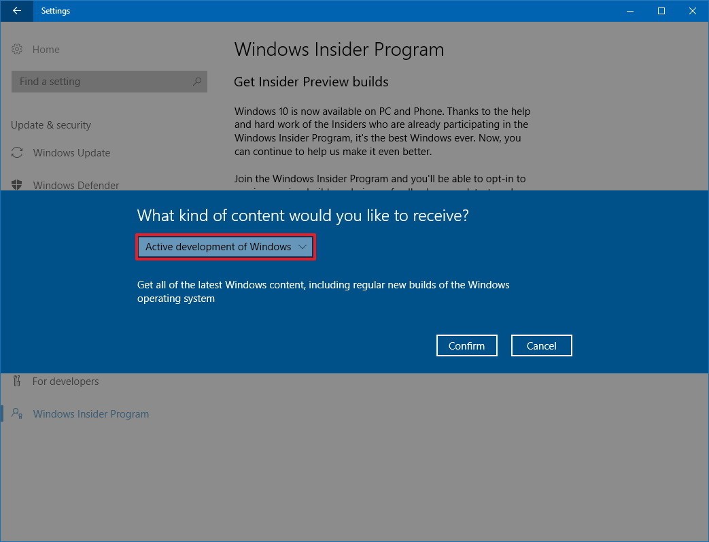Image resolution: width=709 pixels, height=542 pixels.
Task: Expand content type list via chevron arrow
Action: [x=302, y=247]
